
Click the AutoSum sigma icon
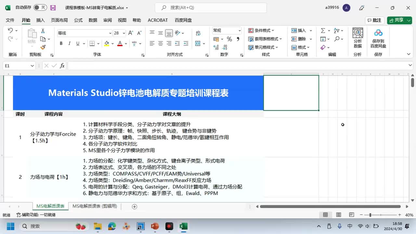tap(323, 31)
